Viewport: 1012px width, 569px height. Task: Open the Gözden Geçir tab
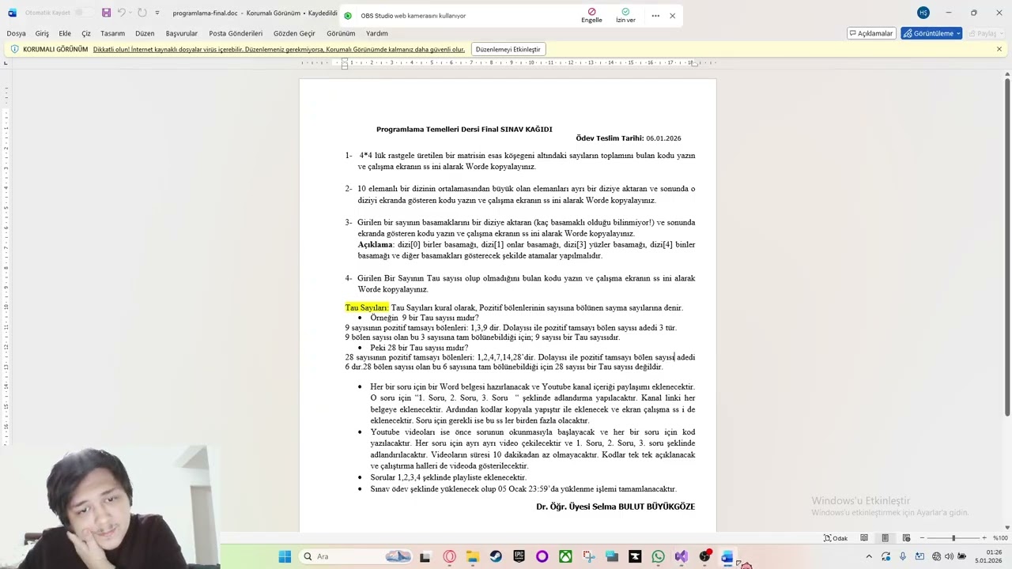pos(294,33)
